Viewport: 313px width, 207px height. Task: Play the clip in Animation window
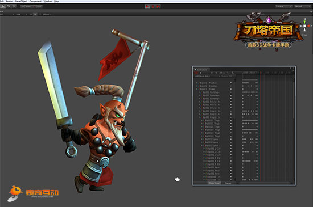pos(200,73)
